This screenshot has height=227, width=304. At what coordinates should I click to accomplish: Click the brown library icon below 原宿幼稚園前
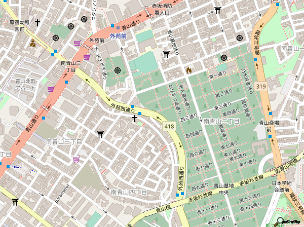(x=32, y=43)
